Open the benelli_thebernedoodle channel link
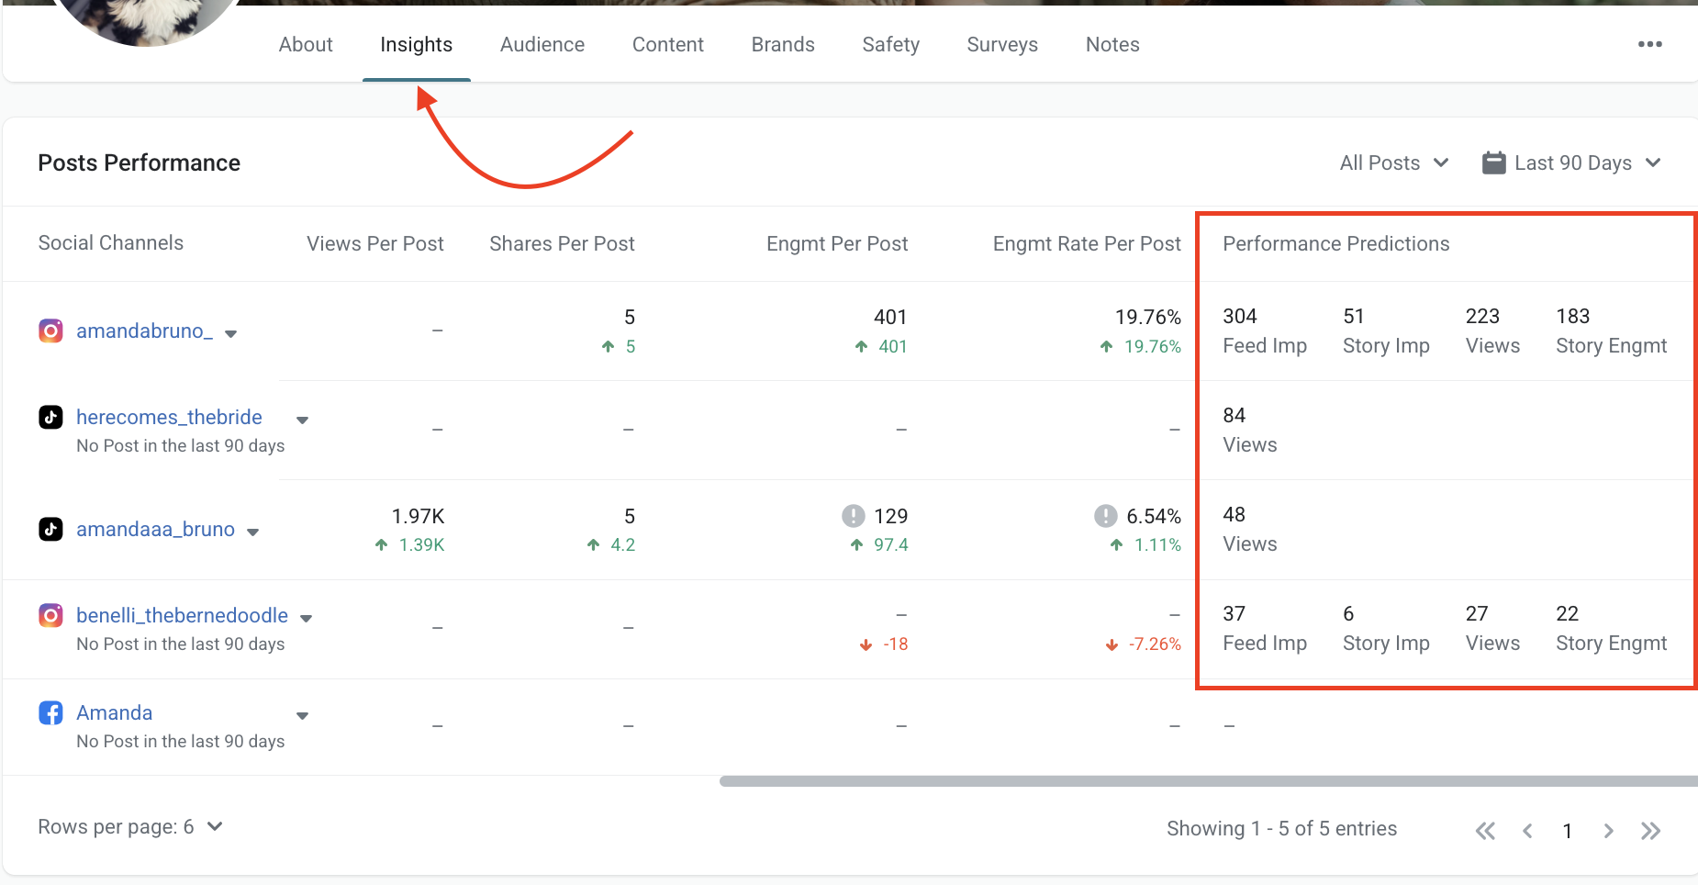Image resolution: width=1698 pixels, height=885 pixels. [182, 615]
